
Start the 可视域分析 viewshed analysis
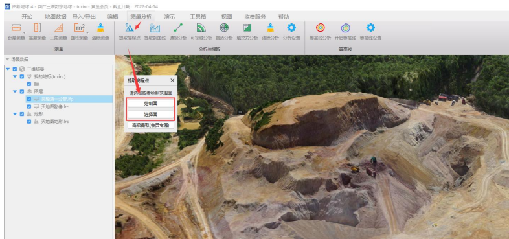tap(201, 32)
